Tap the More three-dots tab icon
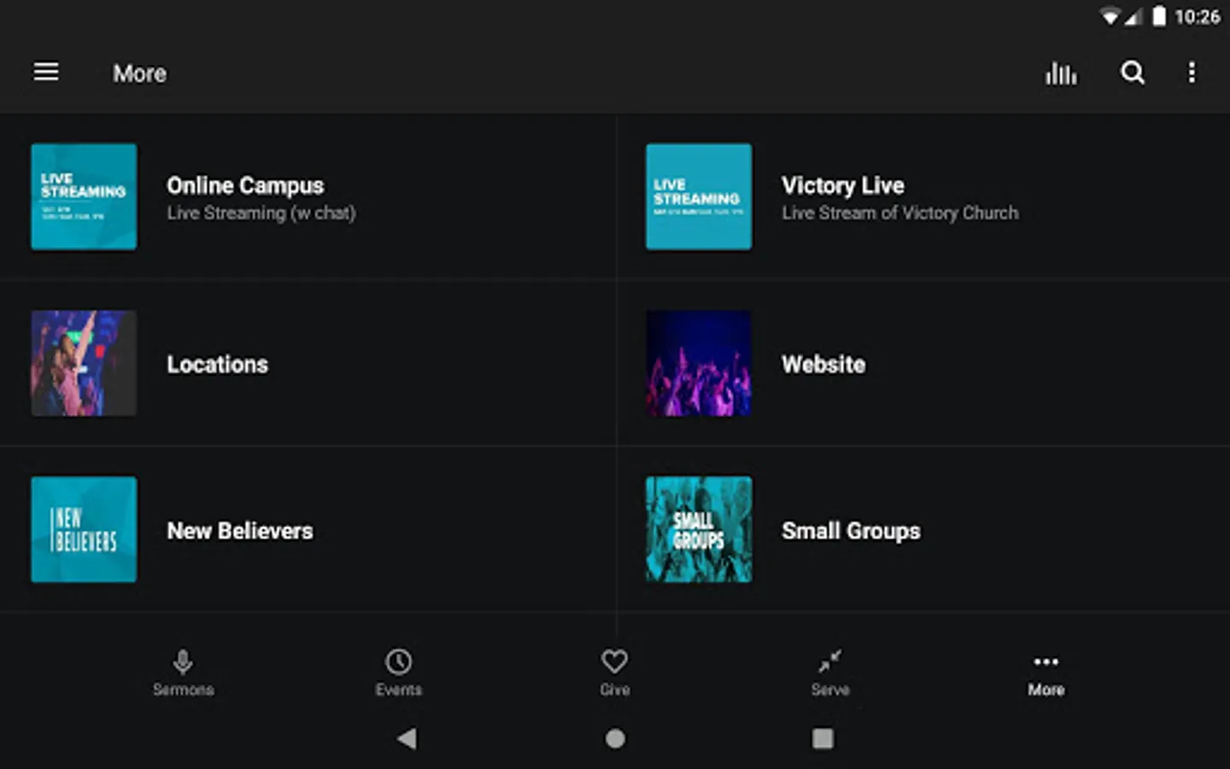 [x=1045, y=661]
